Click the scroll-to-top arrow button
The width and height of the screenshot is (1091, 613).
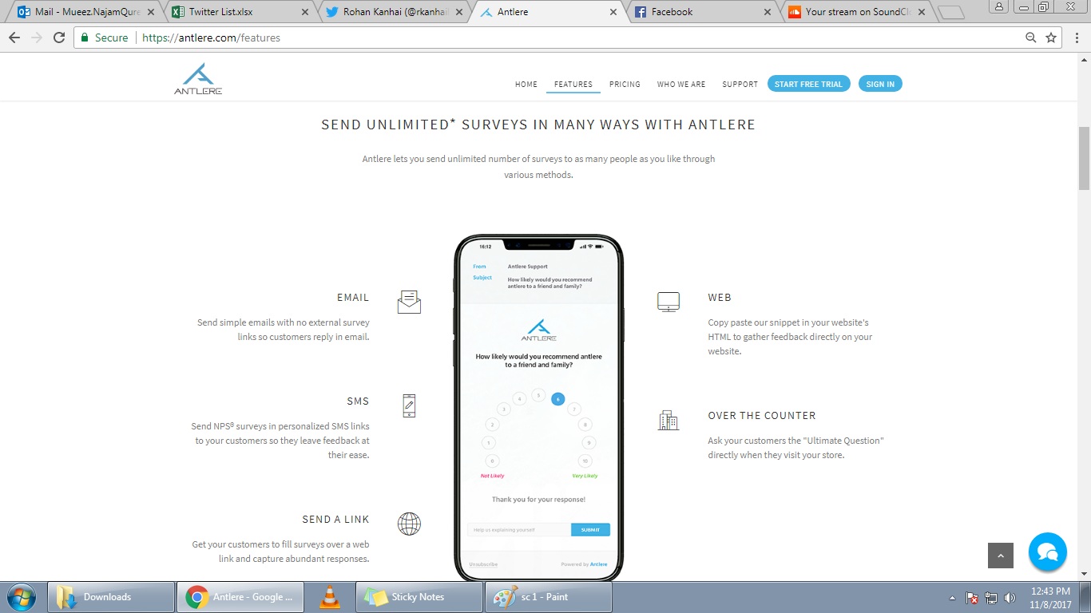click(x=1001, y=556)
